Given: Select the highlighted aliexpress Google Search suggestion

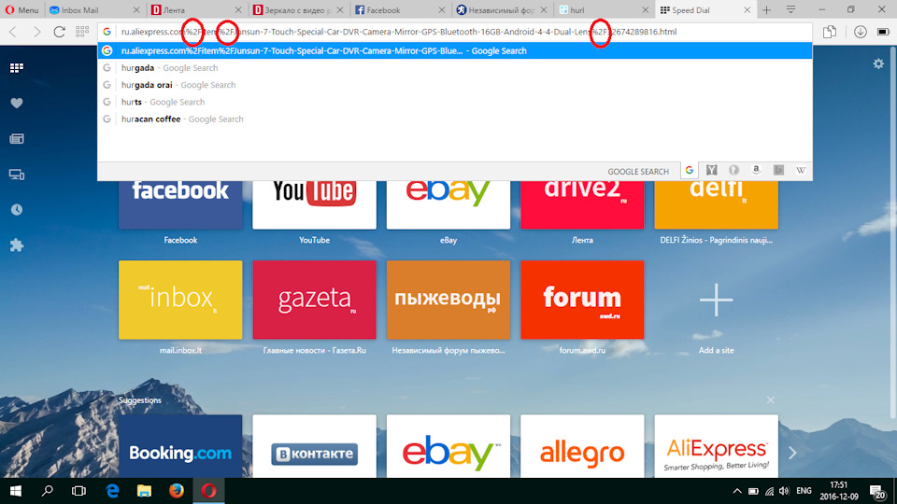Looking at the screenshot, I should pyautogui.click(x=455, y=50).
